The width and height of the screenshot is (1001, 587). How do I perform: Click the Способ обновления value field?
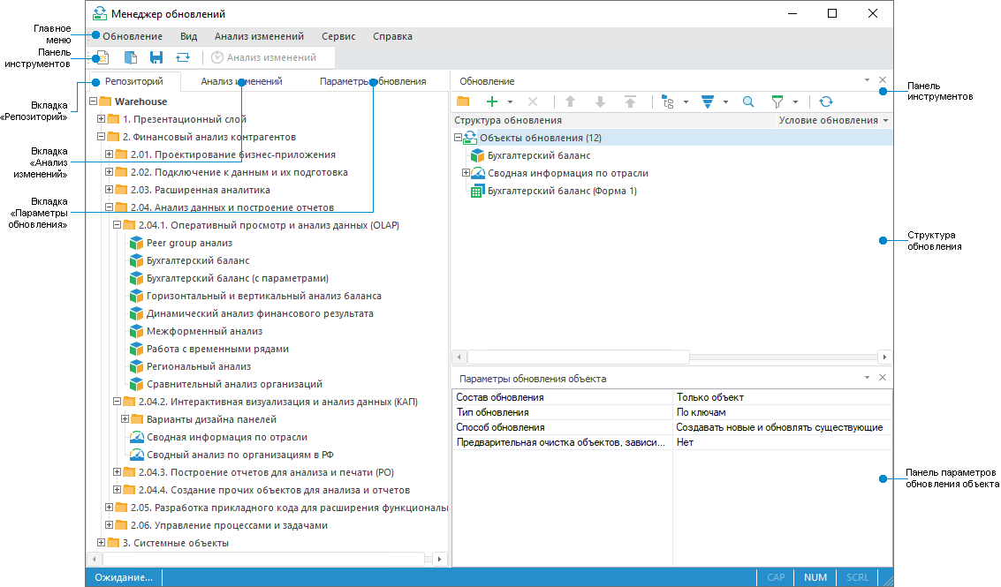point(779,427)
